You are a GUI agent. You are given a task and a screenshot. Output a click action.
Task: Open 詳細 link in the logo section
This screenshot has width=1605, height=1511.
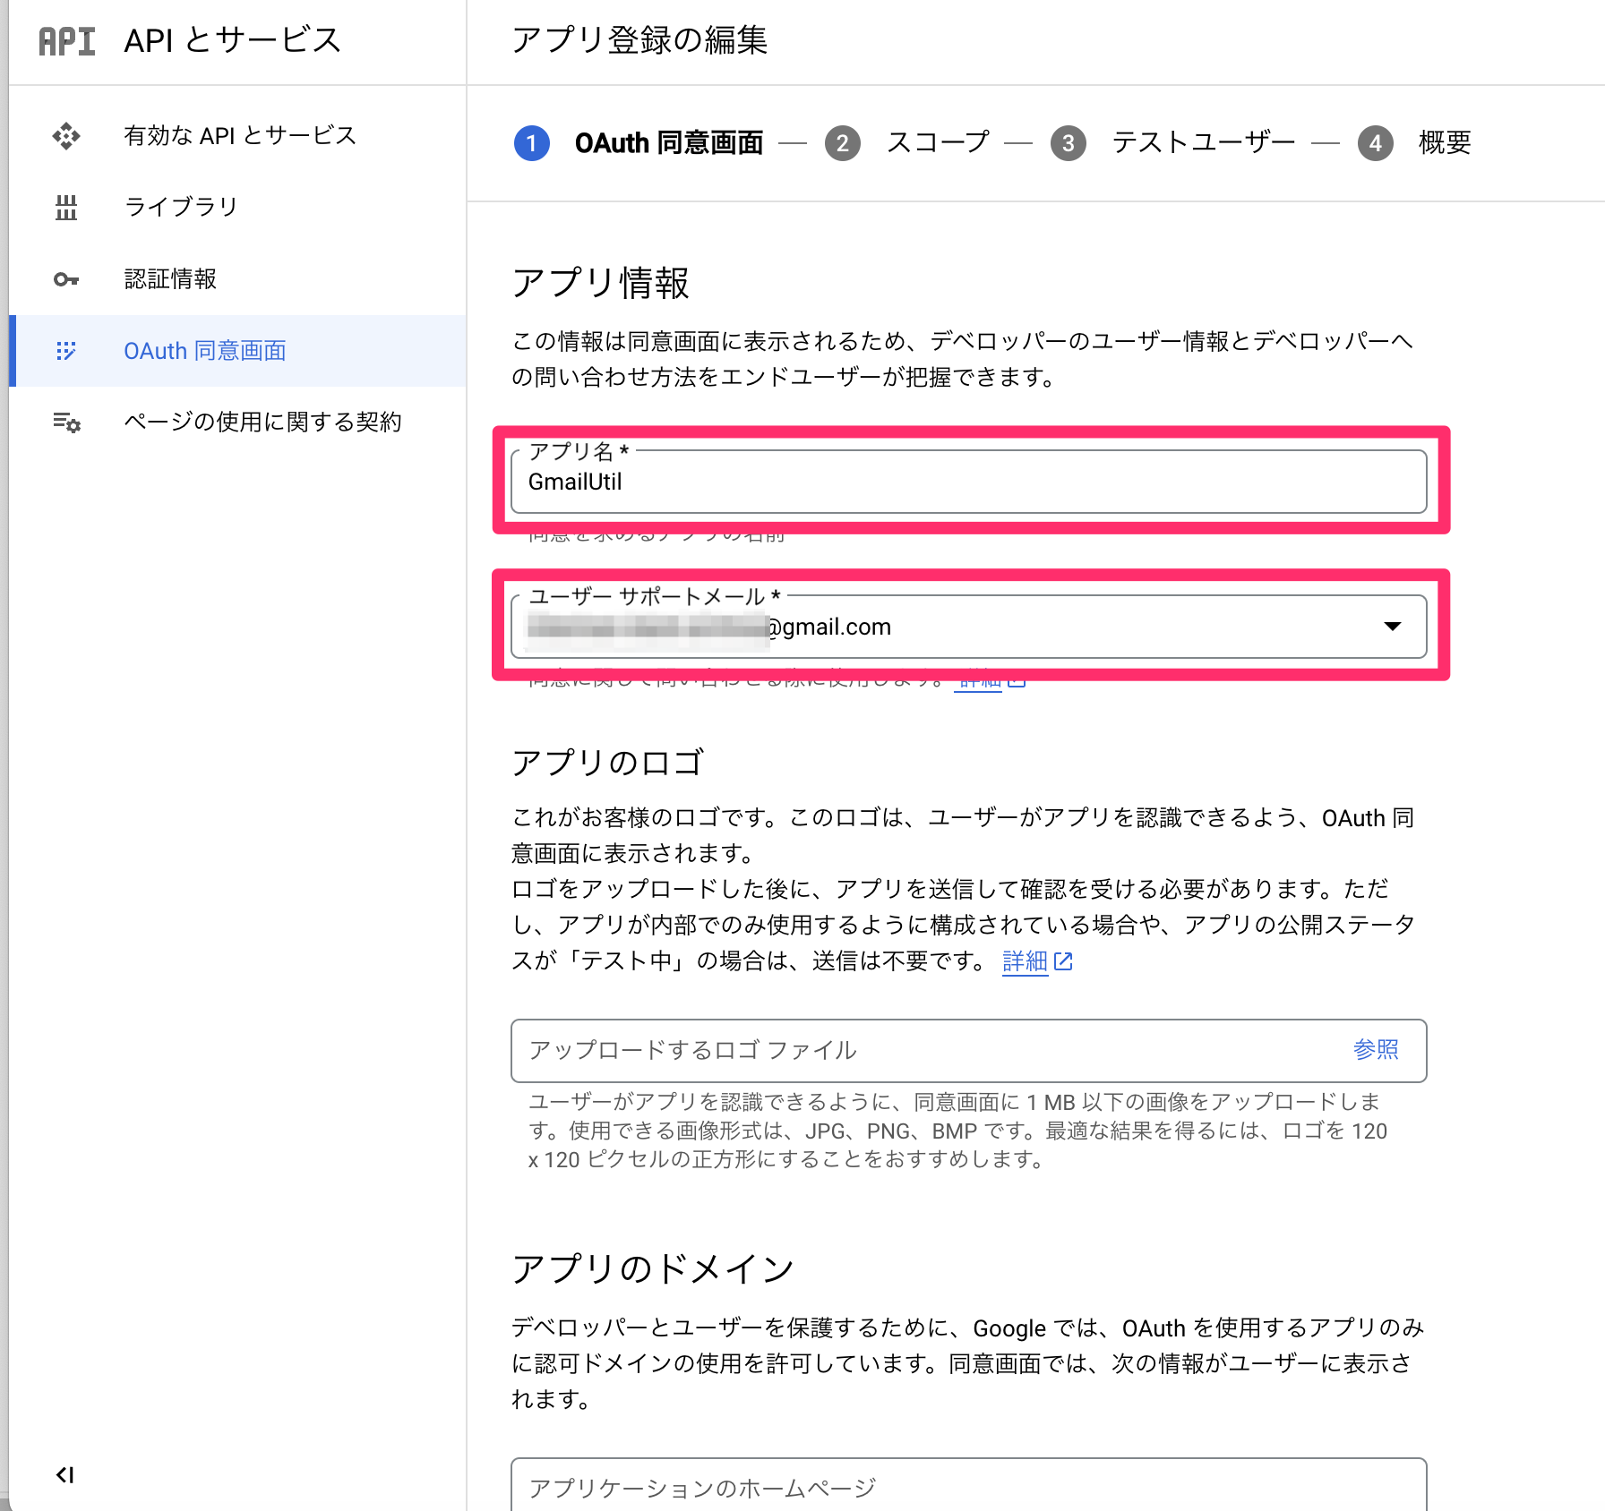[1025, 961]
